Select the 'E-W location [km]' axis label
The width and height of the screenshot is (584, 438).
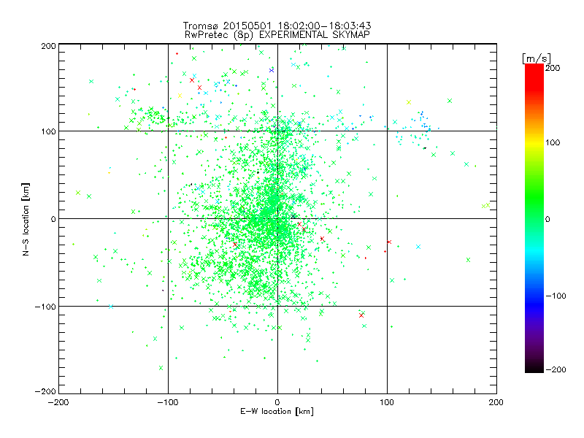tap(277, 411)
